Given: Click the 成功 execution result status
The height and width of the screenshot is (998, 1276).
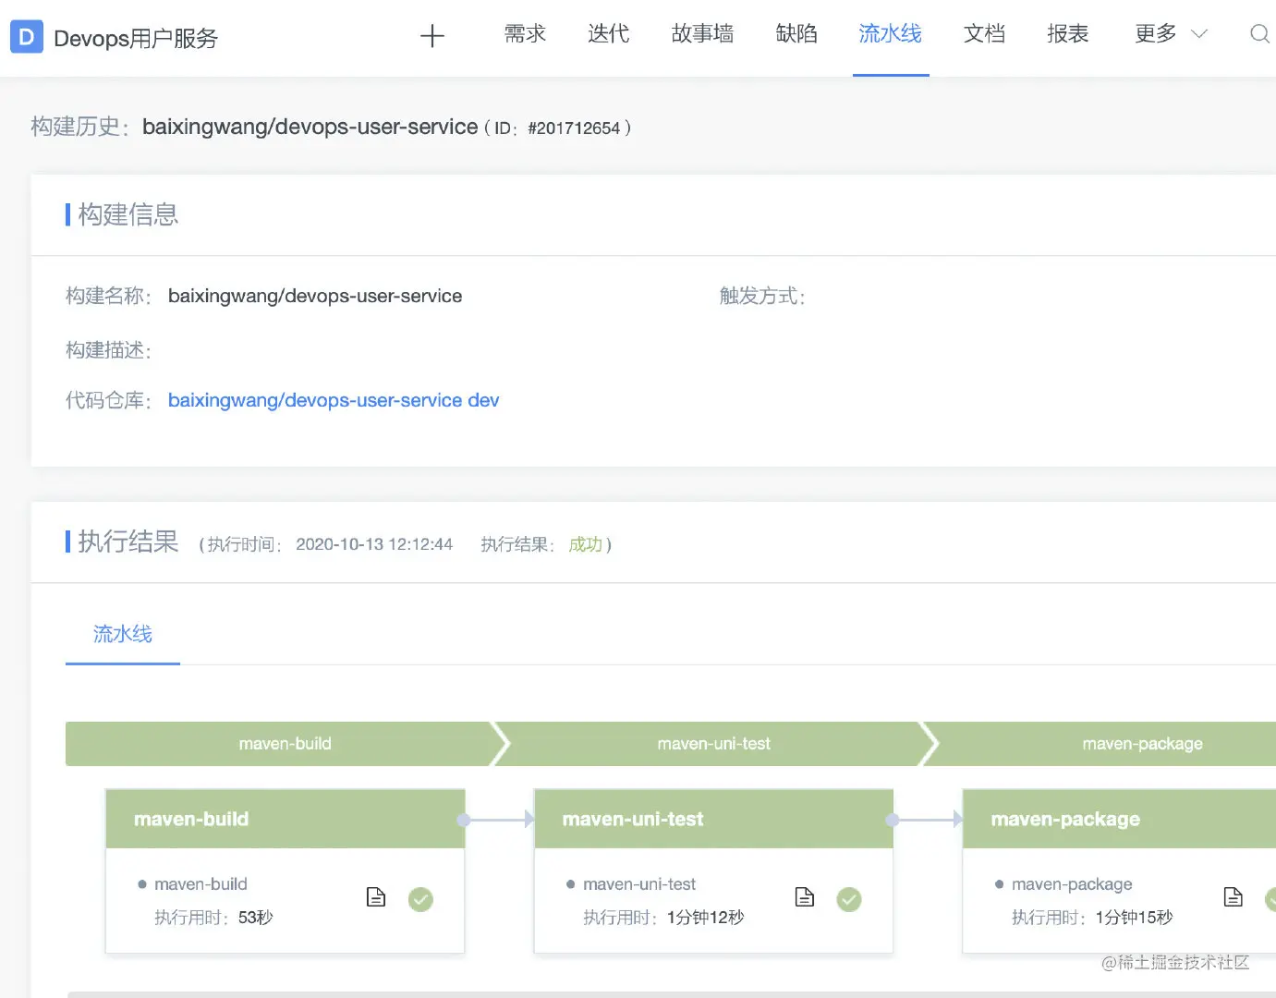Looking at the screenshot, I should [x=585, y=544].
